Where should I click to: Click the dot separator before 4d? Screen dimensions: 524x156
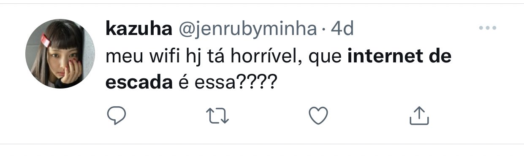(x=324, y=30)
